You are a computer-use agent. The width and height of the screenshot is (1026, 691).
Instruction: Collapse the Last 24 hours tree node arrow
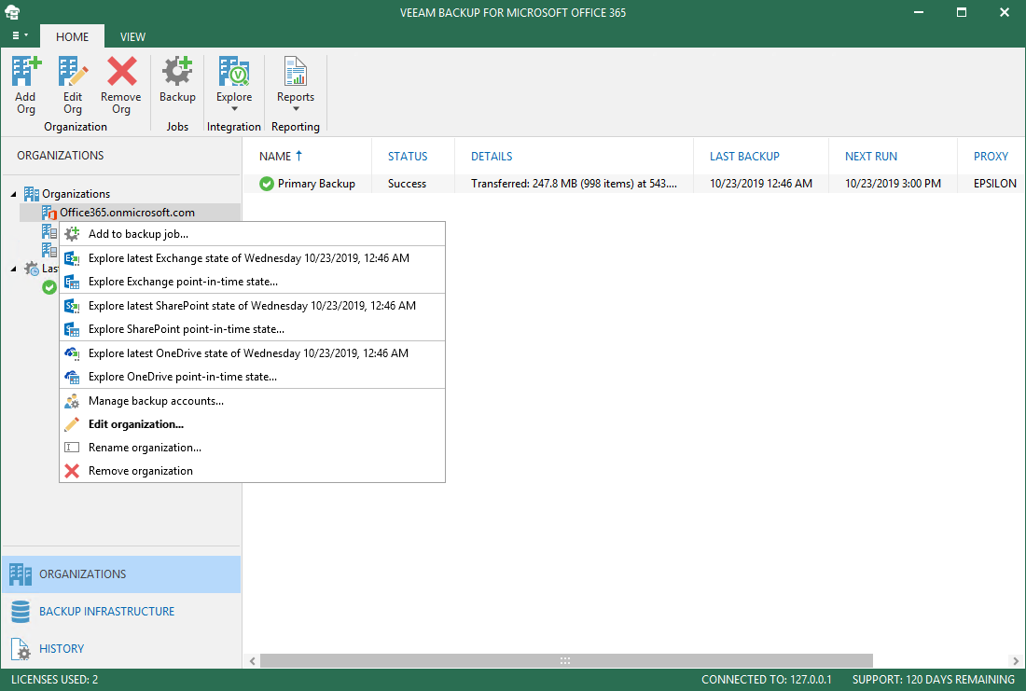[13, 269]
